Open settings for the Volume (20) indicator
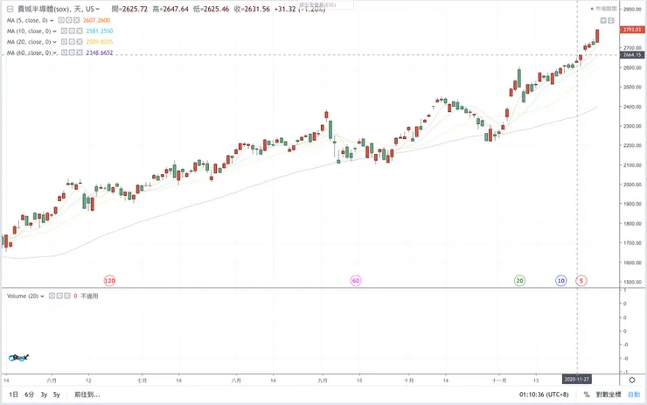Screen dimensions: 647x405 (59, 296)
